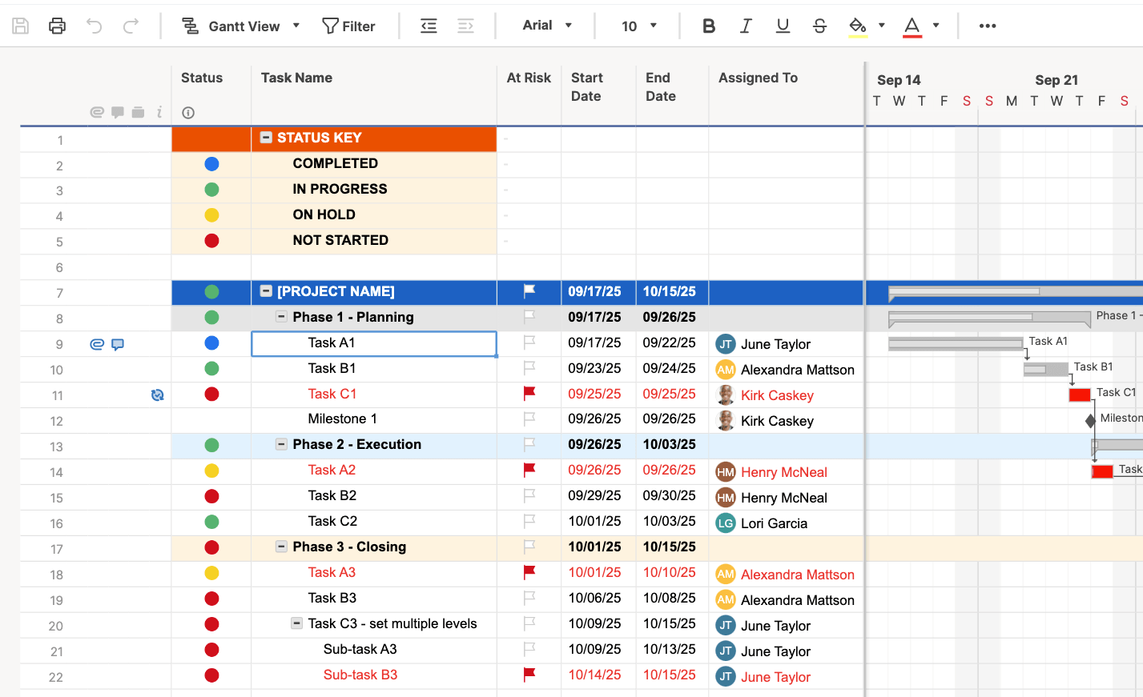Toggle At Risk flag for Sub-task B3

tap(529, 675)
